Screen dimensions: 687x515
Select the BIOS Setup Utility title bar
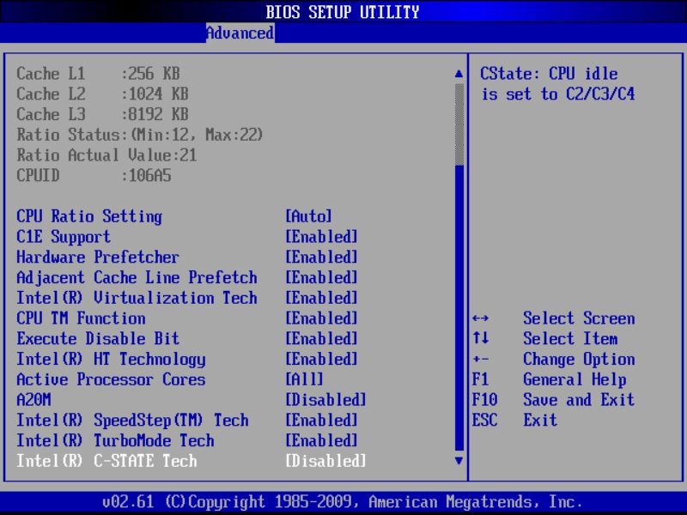tap(343, 12)
